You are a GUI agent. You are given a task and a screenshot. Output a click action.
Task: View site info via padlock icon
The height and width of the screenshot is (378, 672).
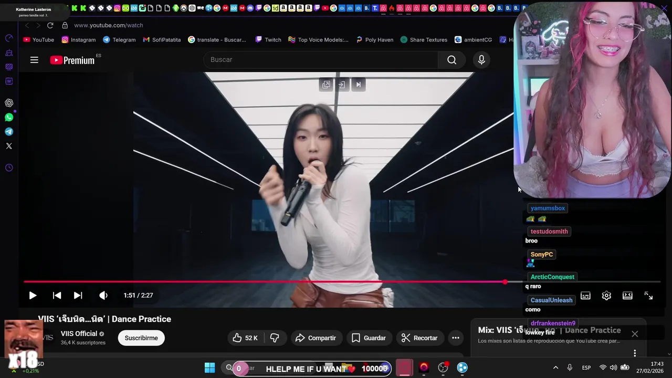pos(65,25)
